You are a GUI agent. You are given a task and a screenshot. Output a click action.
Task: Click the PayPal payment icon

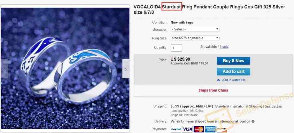point(176,129)
